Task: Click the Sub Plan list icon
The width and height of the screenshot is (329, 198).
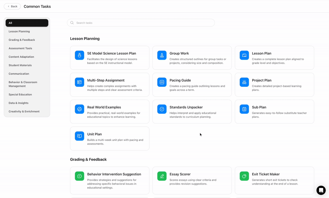Action: click(244, 109)
